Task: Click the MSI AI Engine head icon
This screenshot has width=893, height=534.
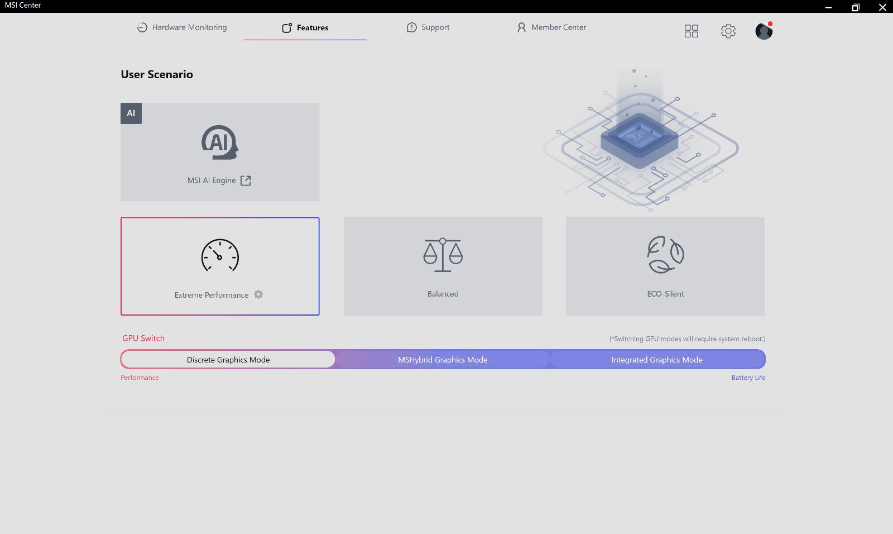Action: coord(220,142)
